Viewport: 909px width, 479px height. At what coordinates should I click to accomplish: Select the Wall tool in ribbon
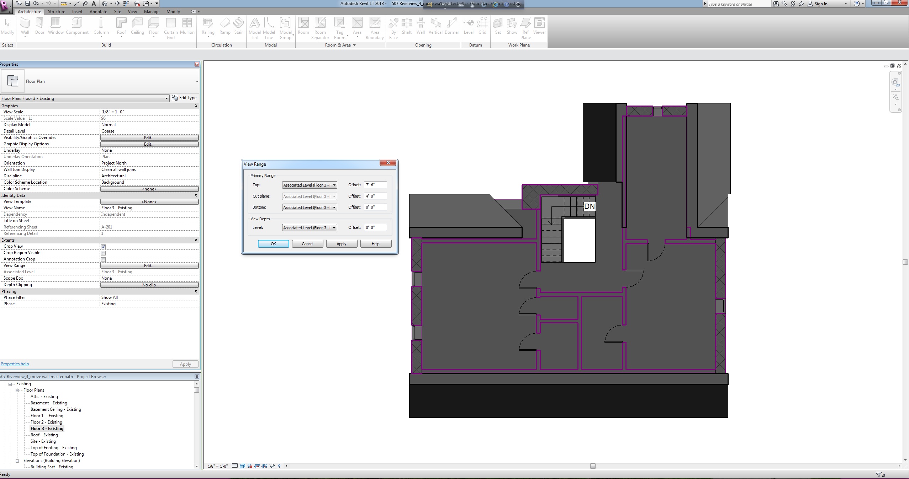pyautogui.click(x=25, y=24)
